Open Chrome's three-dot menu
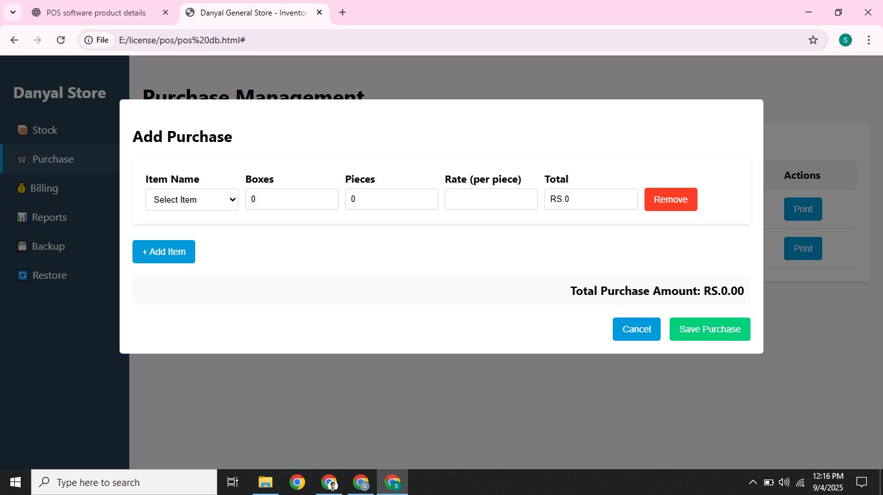The height and width of the screenshot is (495, 883). (x=869, y=39)
